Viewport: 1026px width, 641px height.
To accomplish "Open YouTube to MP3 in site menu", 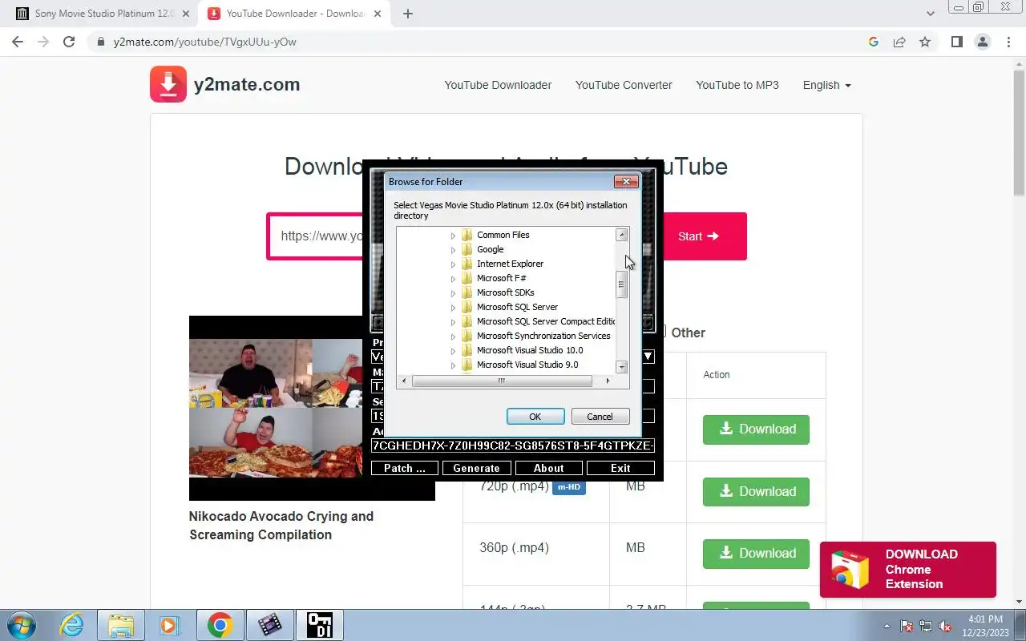I will pyautogui.click(x=737, y=85).
